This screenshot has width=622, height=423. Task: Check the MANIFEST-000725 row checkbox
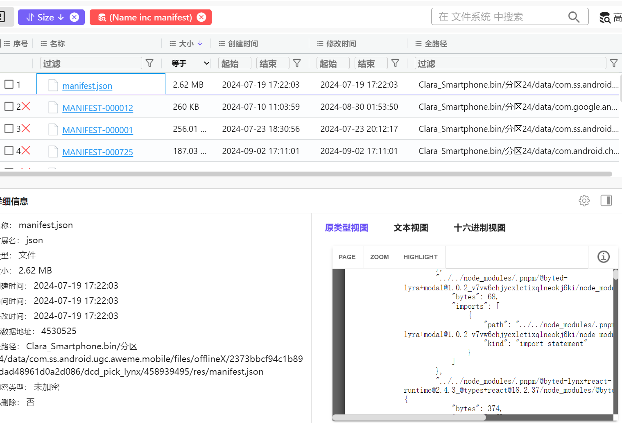pos(9,150)
